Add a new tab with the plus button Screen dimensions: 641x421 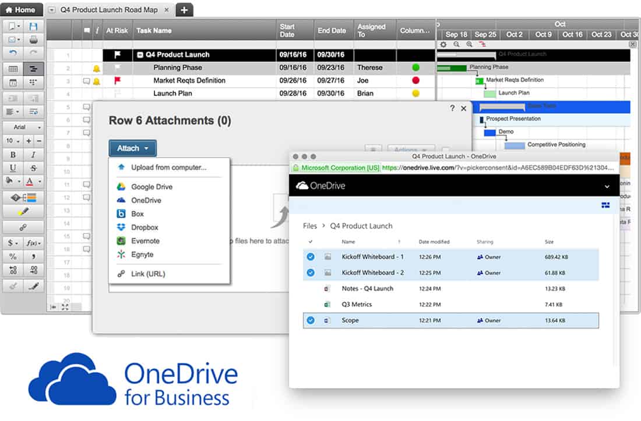point(184,10)
